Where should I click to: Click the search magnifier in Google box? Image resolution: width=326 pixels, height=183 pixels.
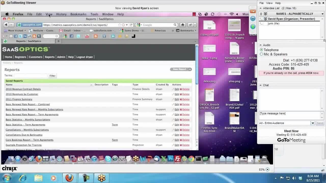[x=175, y=25]
